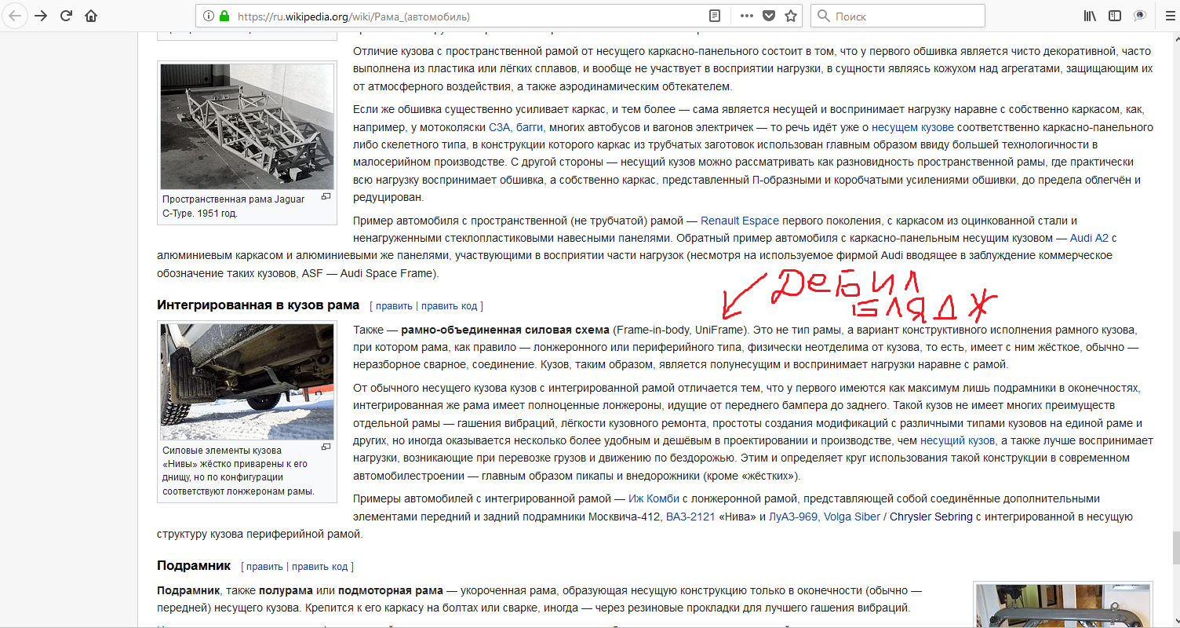The width and height of the screenshot is (1180, 628).
Task: Focus the Поиск search field
Action: 898,16
